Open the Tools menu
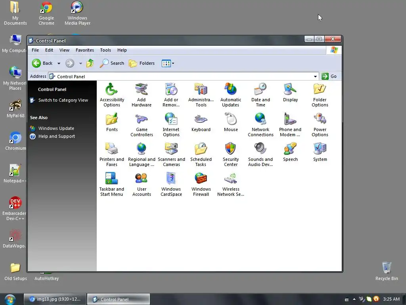 point(105,50)
